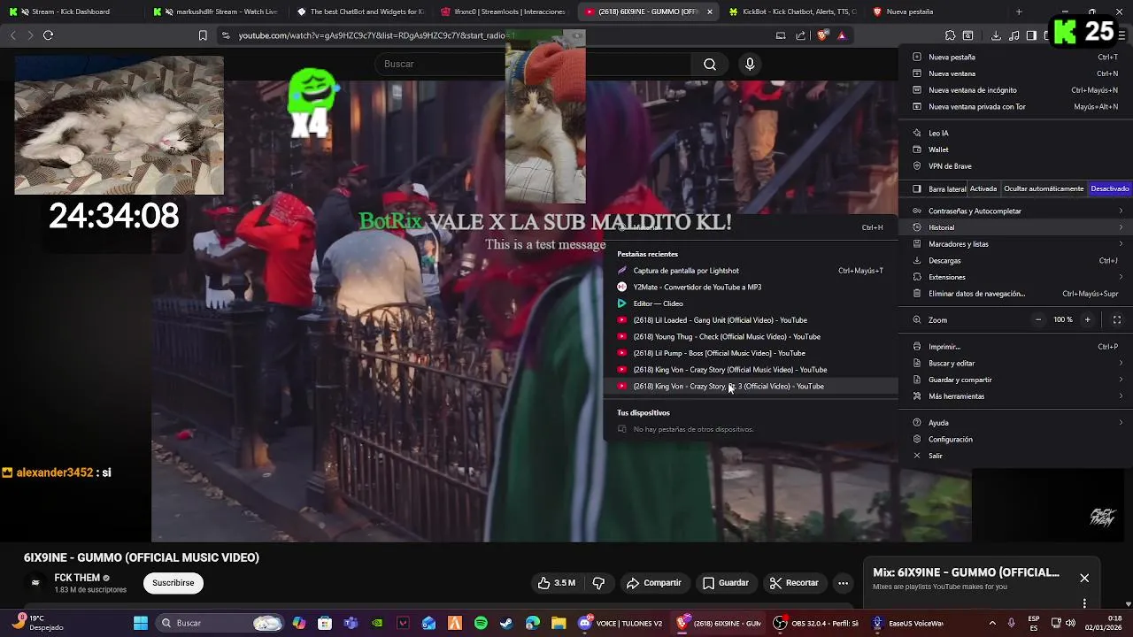Toggle the like button showing 3.5 M
The height and width of the screenshot is (637, 1133).
556,583
